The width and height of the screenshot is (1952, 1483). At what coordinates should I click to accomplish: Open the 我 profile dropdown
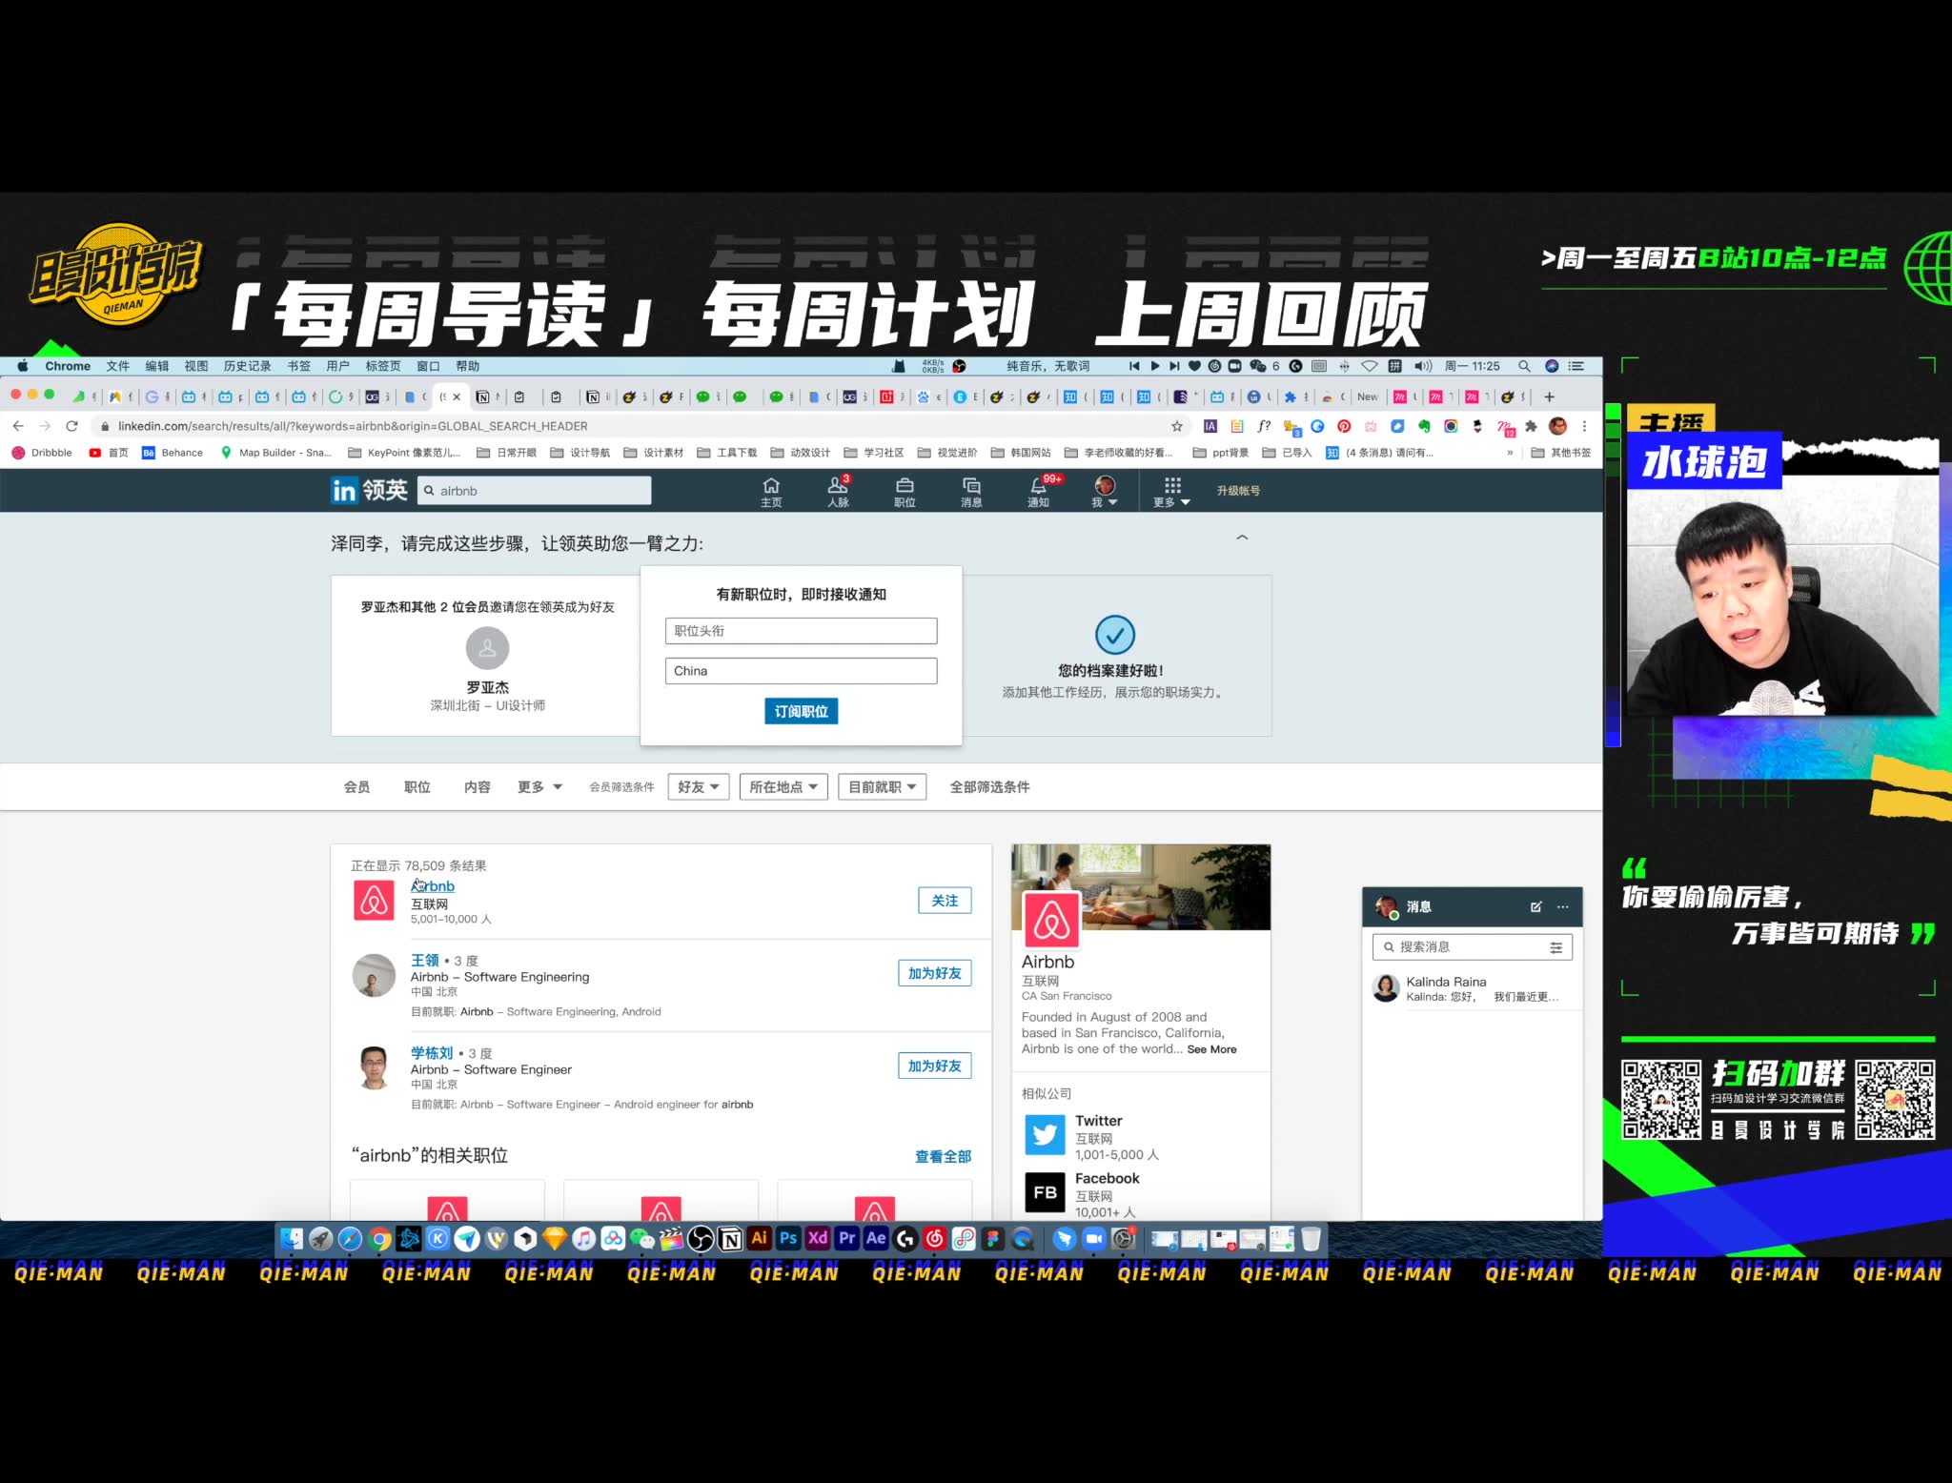click(1105, 491)
